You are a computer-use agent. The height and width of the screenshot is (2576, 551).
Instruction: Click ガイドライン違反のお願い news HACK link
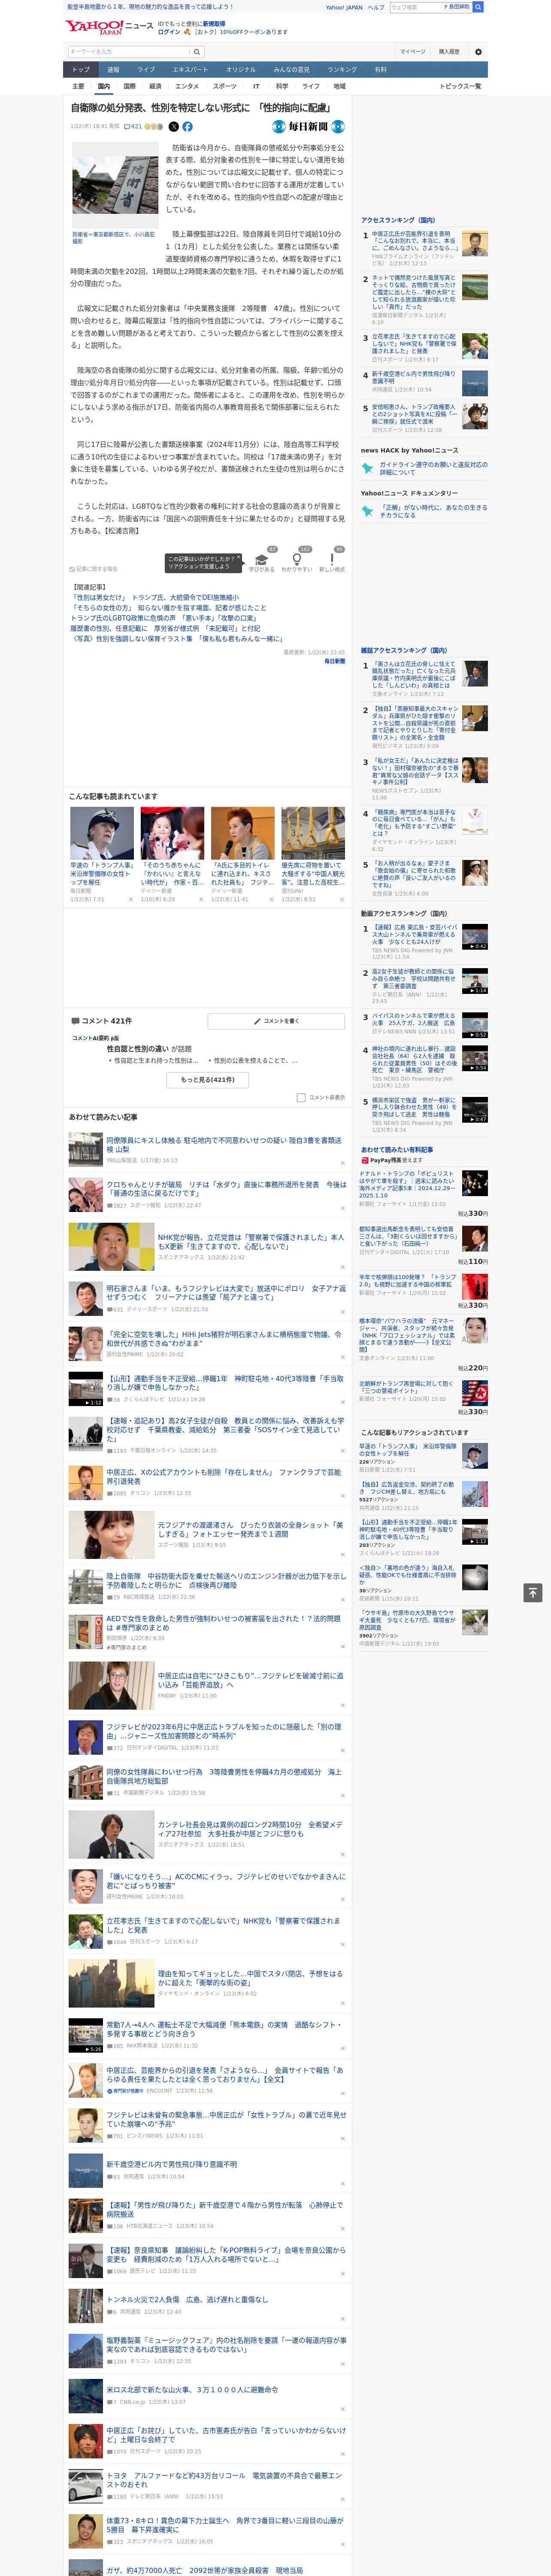click(x=433, y=468)
